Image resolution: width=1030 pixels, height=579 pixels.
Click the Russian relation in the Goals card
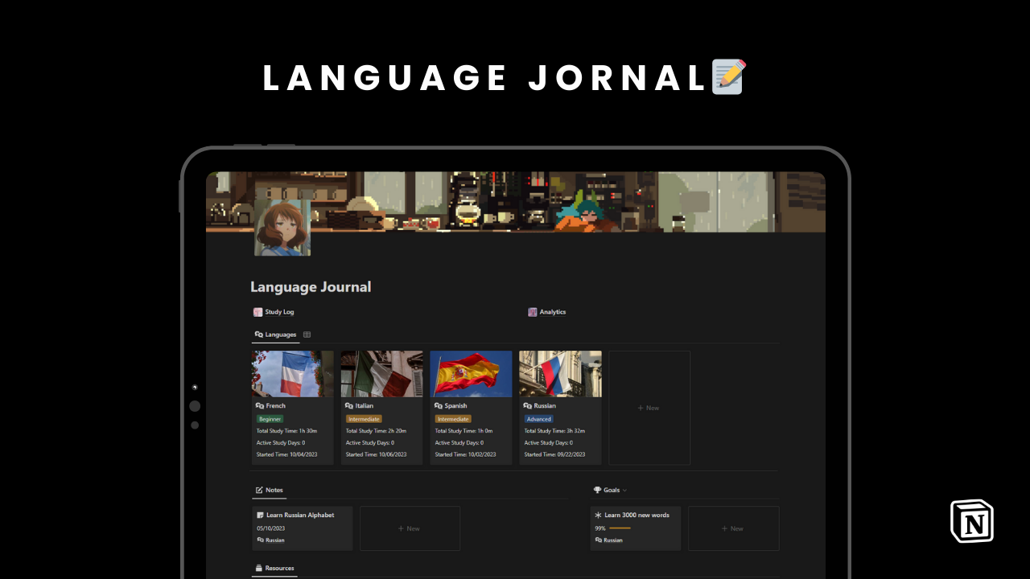pos(608,540)
